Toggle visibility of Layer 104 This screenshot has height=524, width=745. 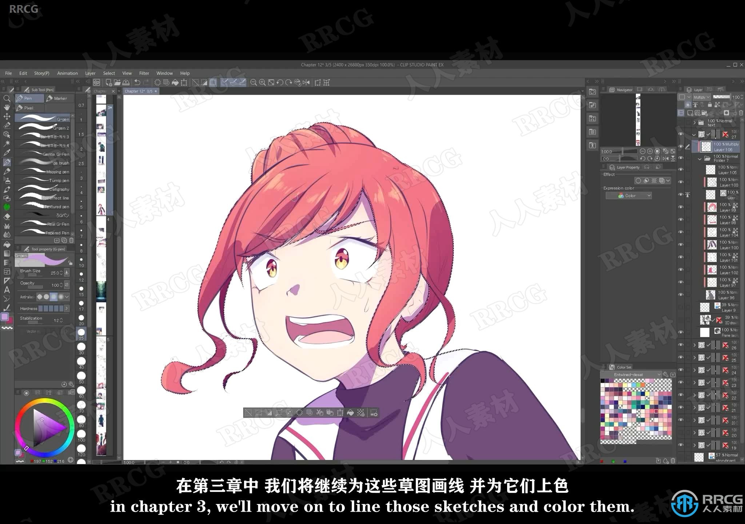[681, 232]
